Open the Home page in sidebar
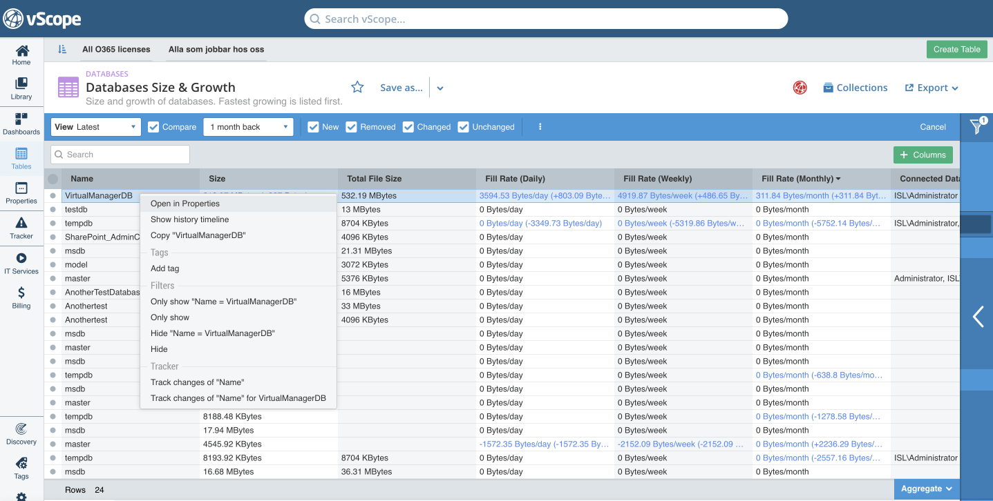Viewport: 993px width, 501px height. pos(21,55)
